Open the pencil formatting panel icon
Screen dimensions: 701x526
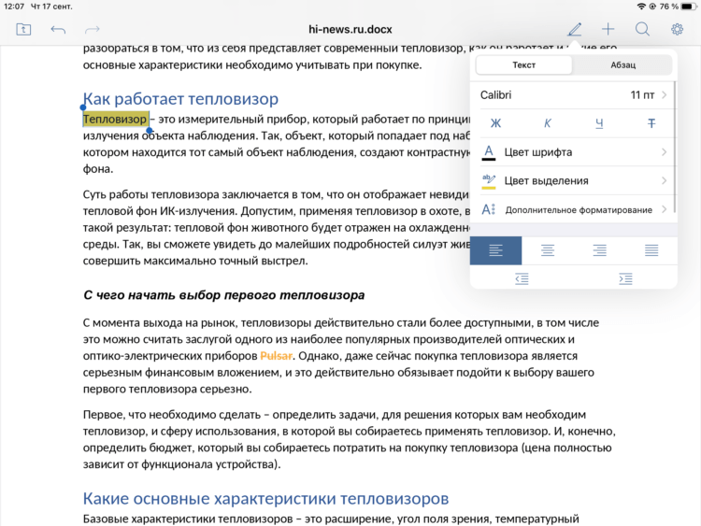coord(575,30)
